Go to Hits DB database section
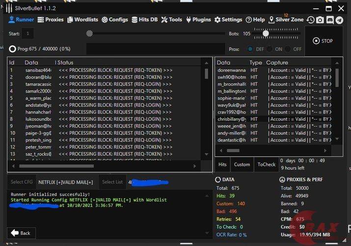The width and height of the screenshot is (351, 246). tap(145, 20)
